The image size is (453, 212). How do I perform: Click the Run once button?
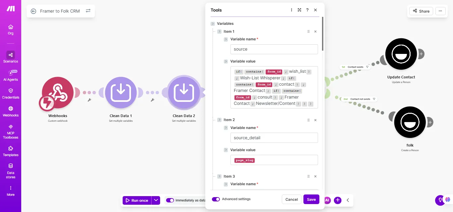[x=137, y=200]
